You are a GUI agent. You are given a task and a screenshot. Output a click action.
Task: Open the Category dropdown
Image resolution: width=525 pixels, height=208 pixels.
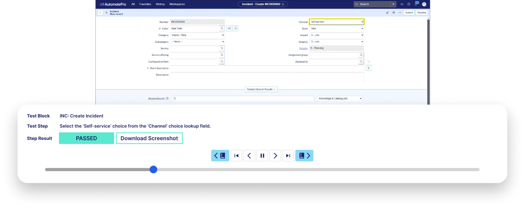point(197,35)
